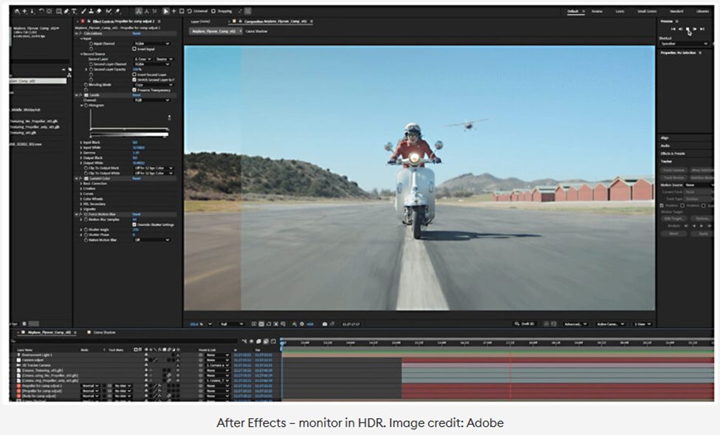Click Reset link for Calculations effect
Screen dimensions: 720x435
137,33
